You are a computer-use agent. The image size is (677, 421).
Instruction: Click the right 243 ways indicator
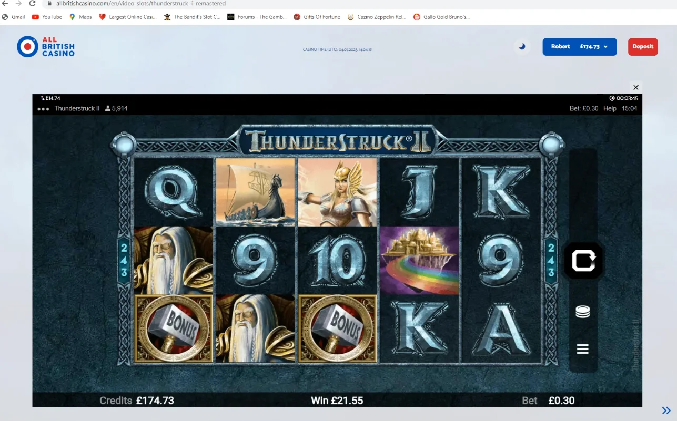[551, 260]
